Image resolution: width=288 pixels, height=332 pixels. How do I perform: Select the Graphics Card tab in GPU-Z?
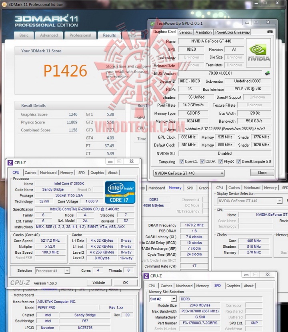tap(164, 32)
